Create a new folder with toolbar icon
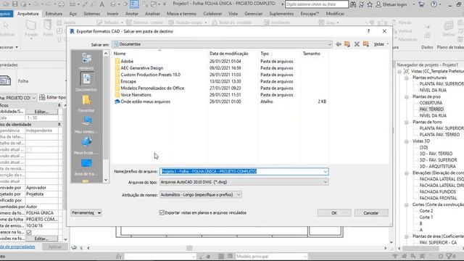This screenshot has height=261, width=464. click(366, 44)
